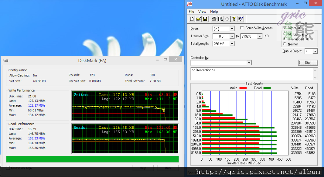Click the write Average 122.17 MB/s value
This screenshot has height=177, width=324.
coord(37,105)
